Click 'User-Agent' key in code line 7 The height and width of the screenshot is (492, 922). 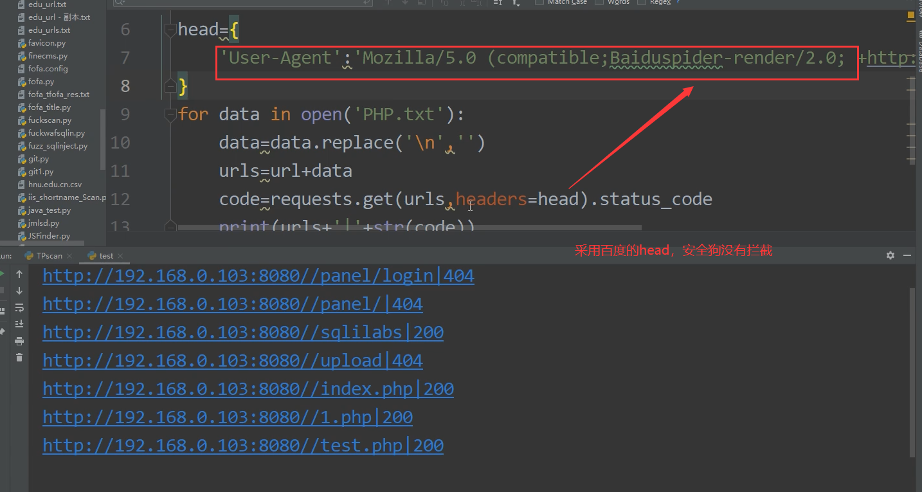coord(280,58)
